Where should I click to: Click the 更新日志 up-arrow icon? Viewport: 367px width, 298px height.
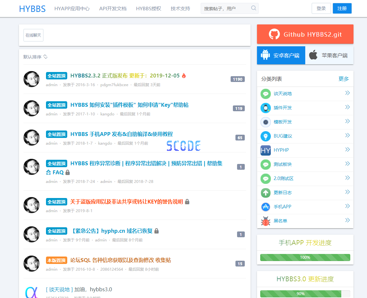266,193
